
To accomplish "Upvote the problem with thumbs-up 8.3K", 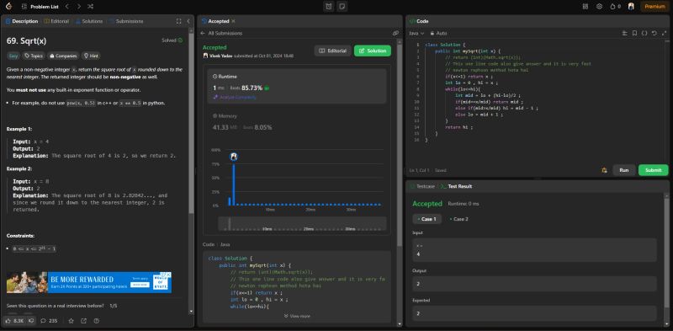I will 15,321.
